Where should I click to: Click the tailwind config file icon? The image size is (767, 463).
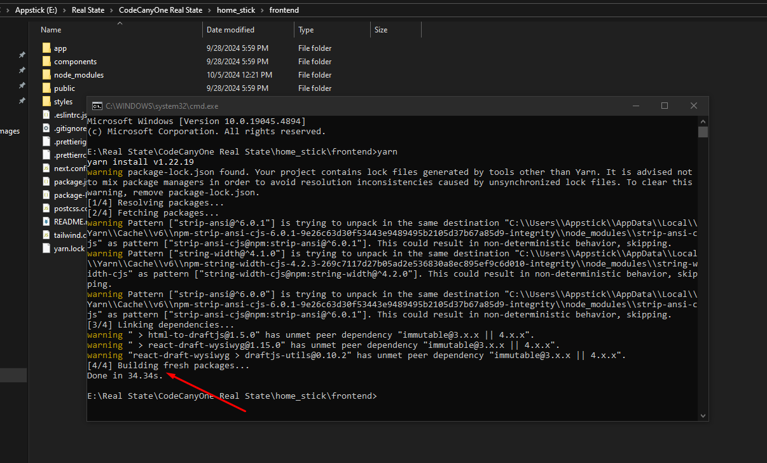[x=46, y=235]
